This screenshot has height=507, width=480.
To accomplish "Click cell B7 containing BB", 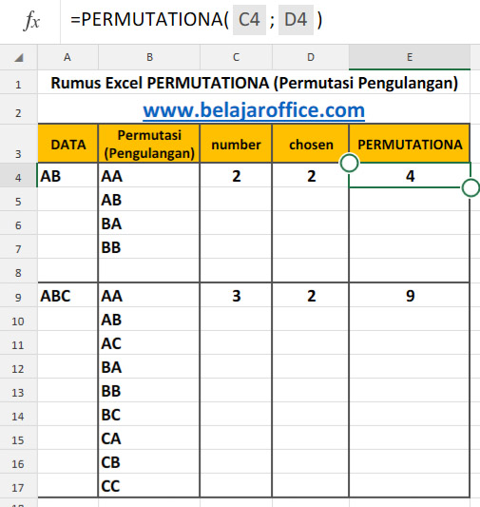I will pos(149,246).
